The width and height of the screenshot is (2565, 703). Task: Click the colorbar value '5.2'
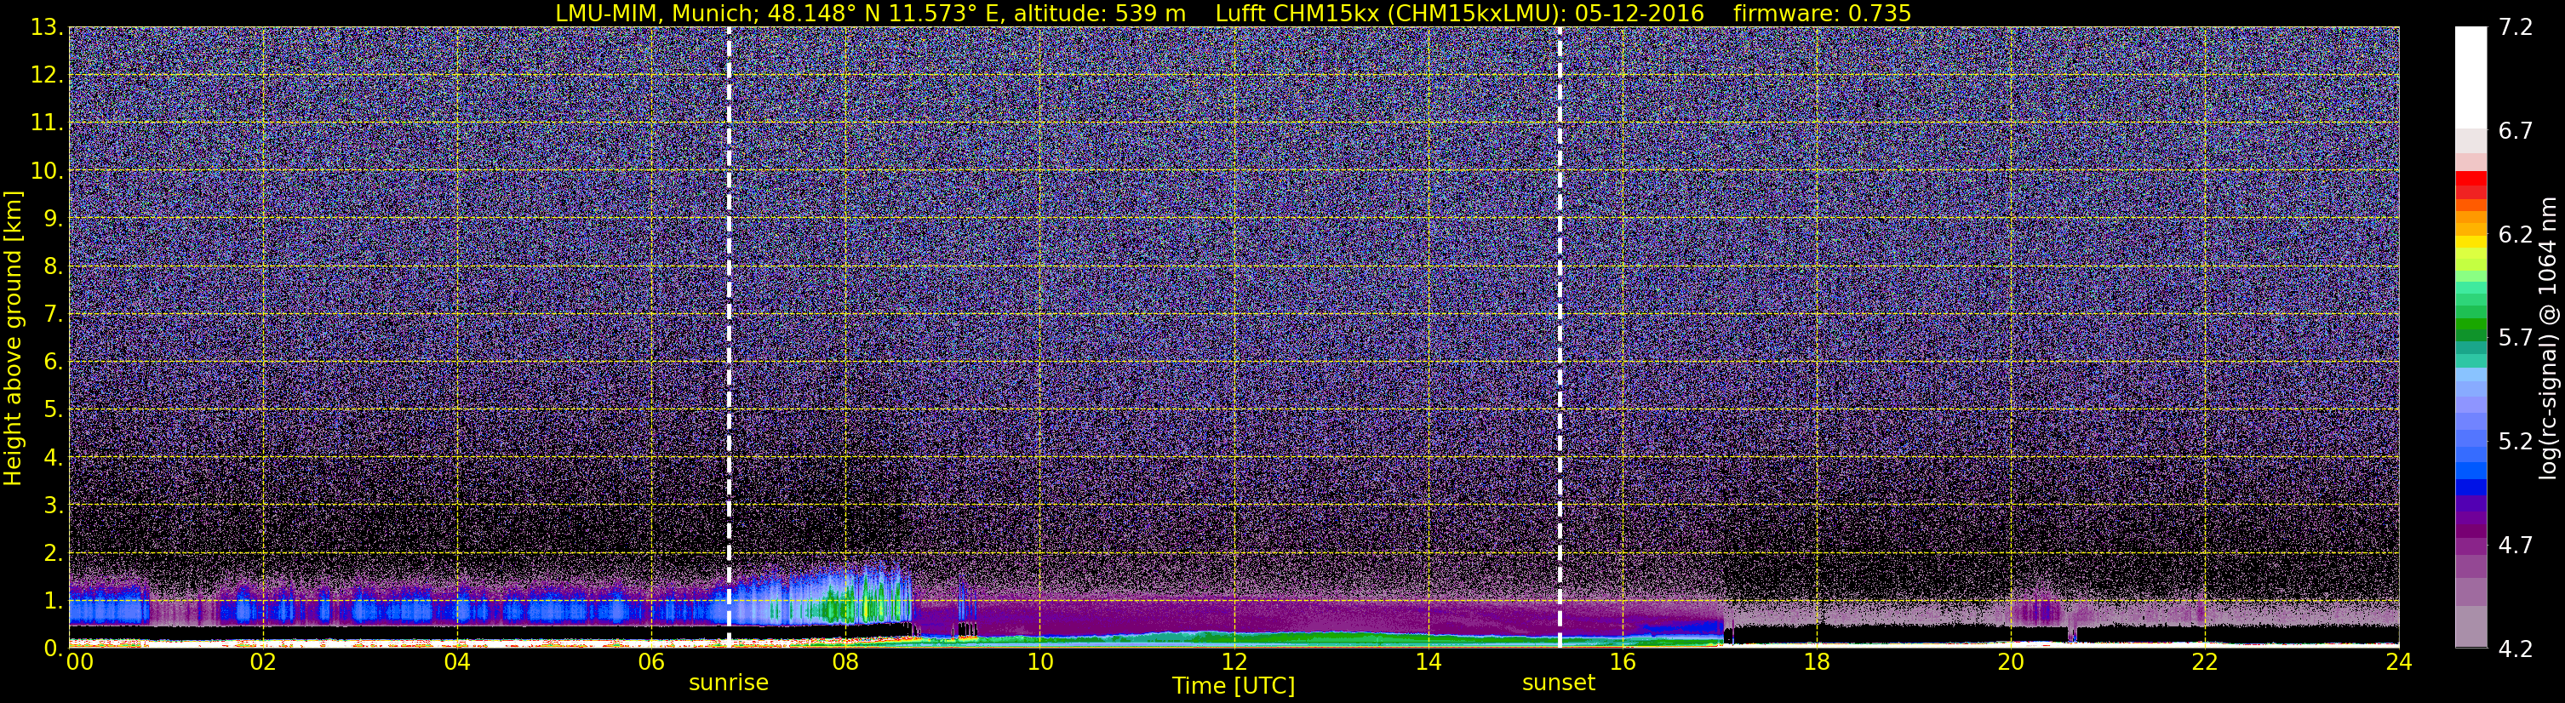pos(2516,442)
